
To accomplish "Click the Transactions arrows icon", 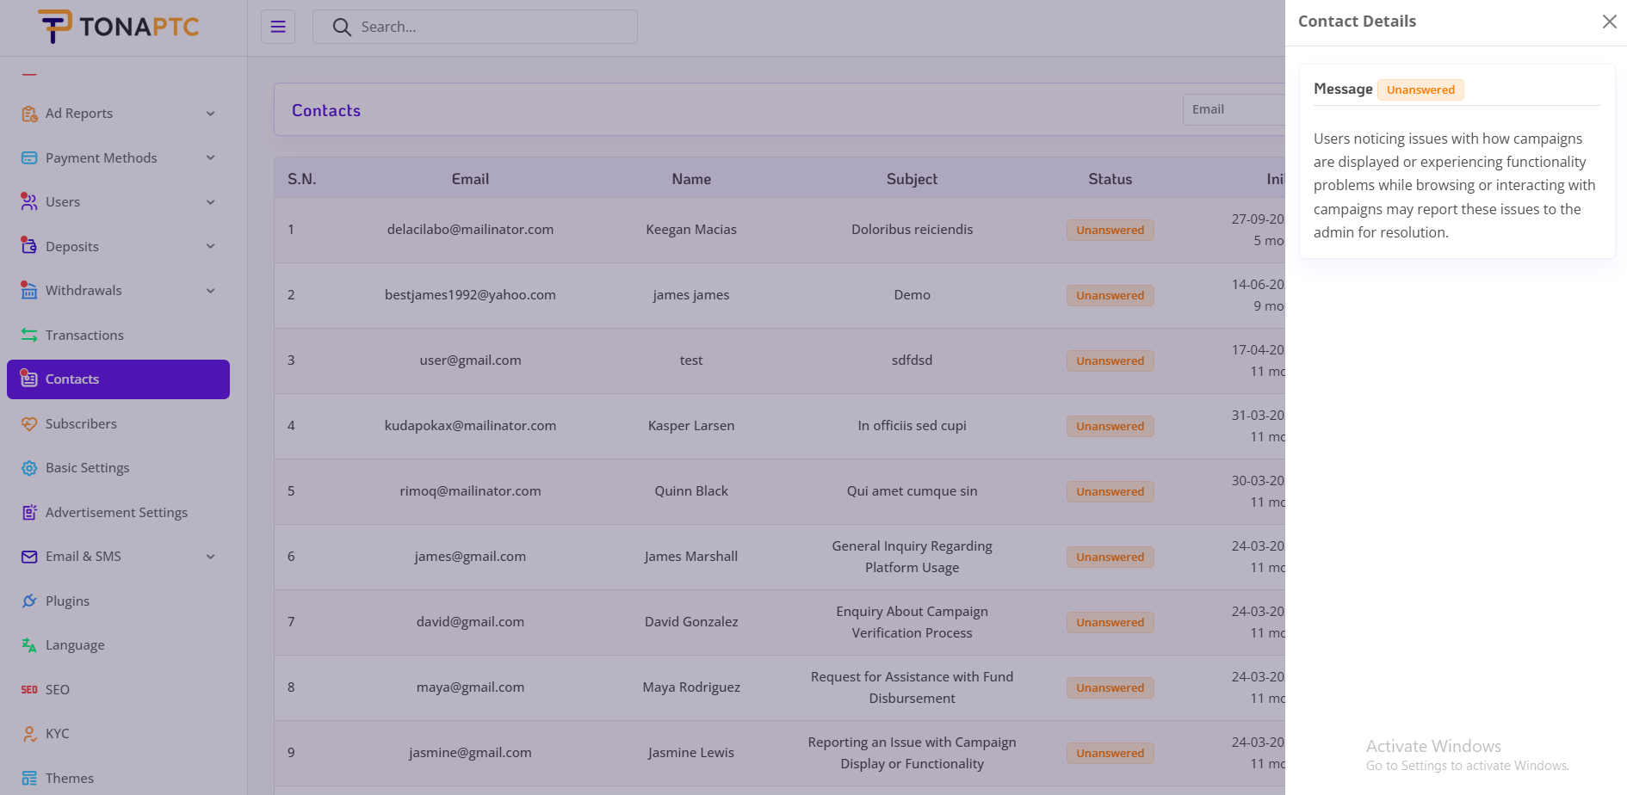I will tap(29, 335).
